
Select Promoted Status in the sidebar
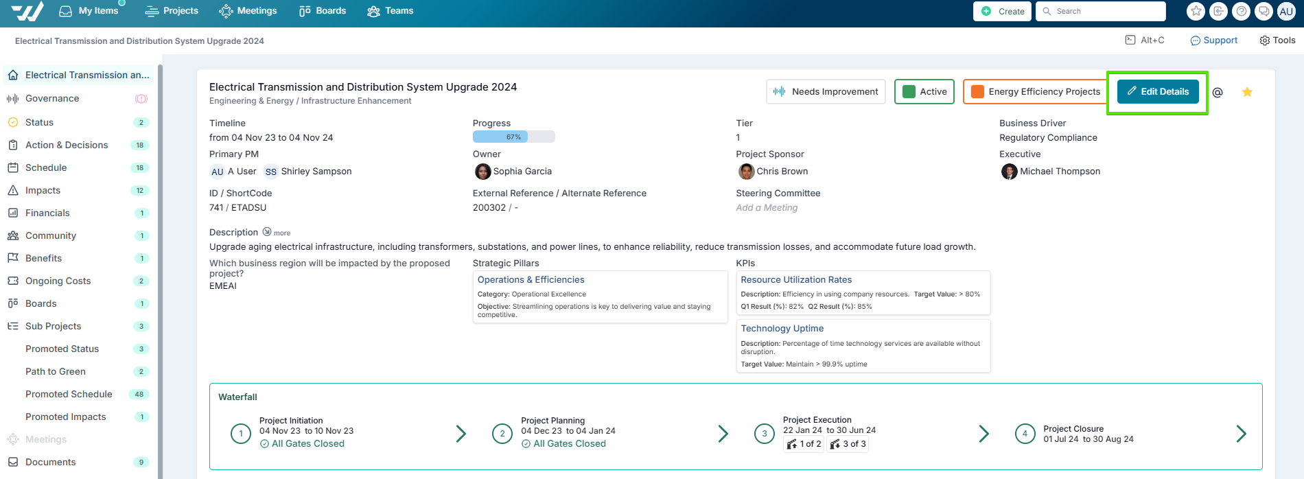[62, 349]
